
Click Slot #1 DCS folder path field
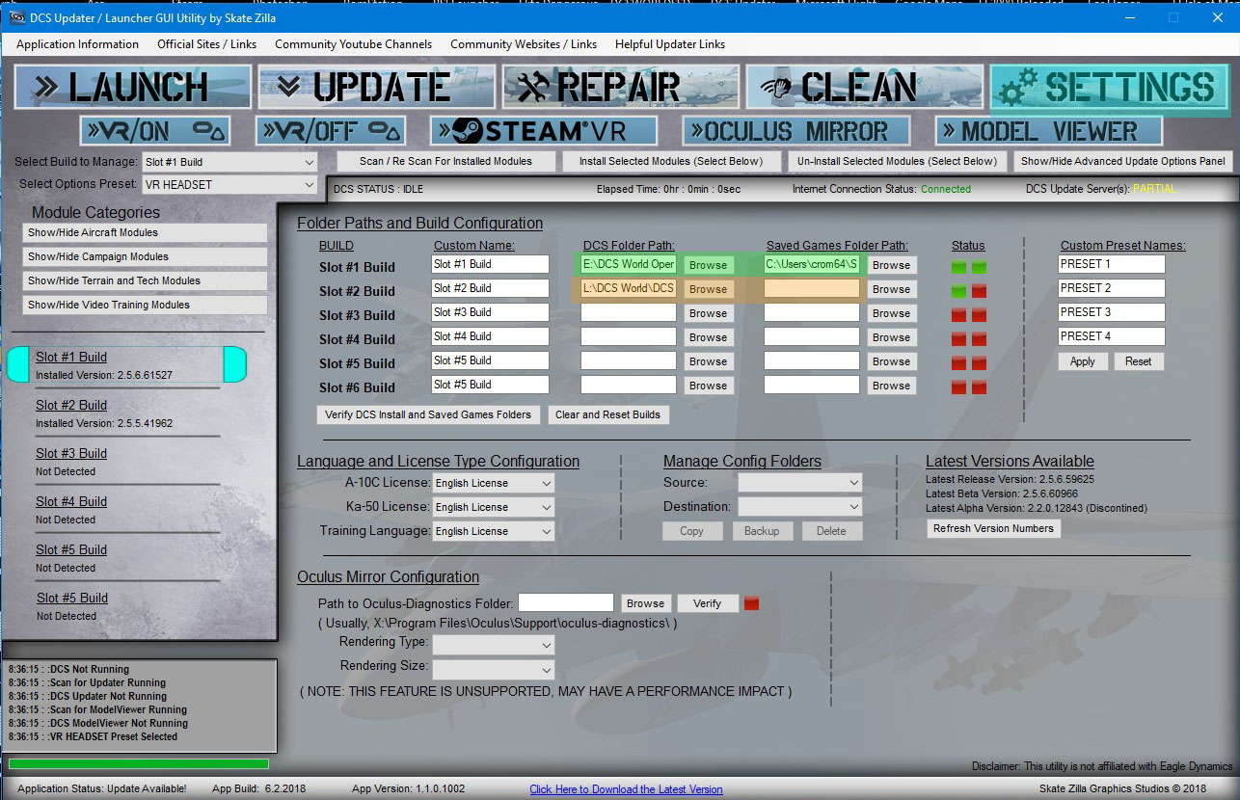pyautogui.click(x=629, y=264)
